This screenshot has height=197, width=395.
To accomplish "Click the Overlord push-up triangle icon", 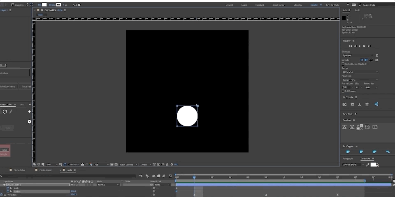I will coord(344,127).
